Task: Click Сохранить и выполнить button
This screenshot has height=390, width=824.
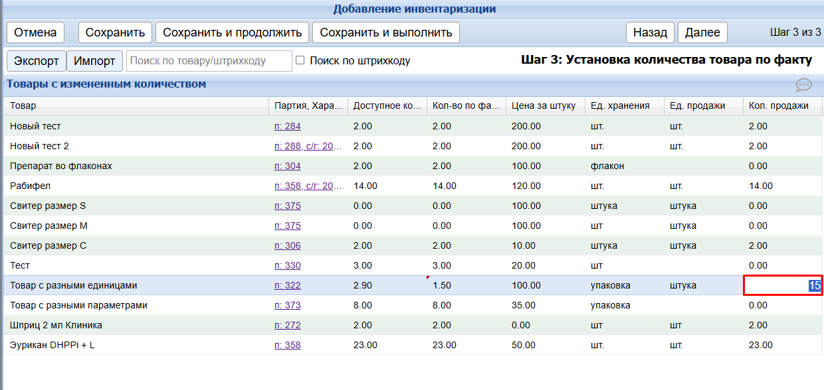Action: tap(386, 32)
